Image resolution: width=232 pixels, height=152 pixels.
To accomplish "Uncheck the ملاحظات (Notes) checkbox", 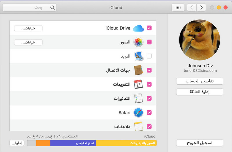I will click(x=149, y=127).
